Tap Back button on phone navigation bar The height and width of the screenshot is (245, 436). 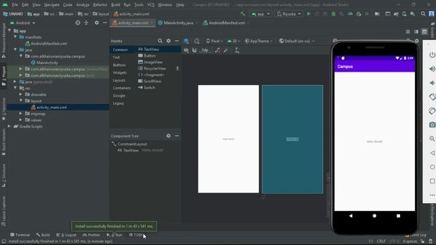point(351,216)
